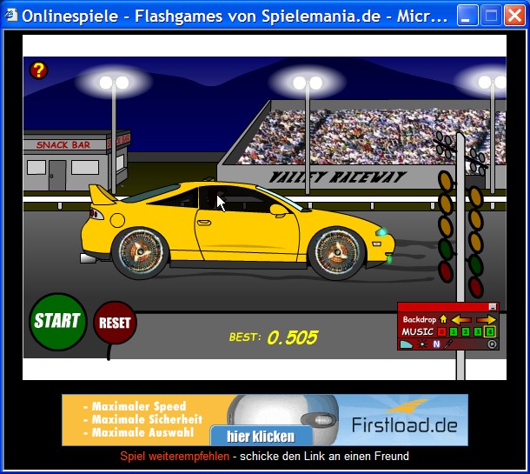The image size is (530, 474).
Task: Select the eyedropper paint icon
Action: coord(449,344)
